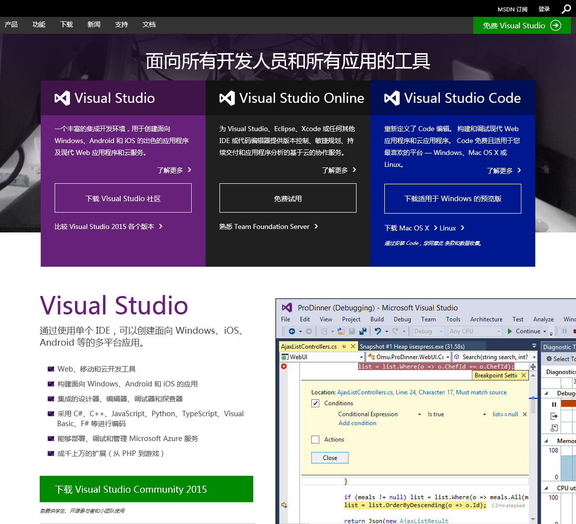576x524 pixels.
Task: Click Add condition link
Action: tap(357, 423)
